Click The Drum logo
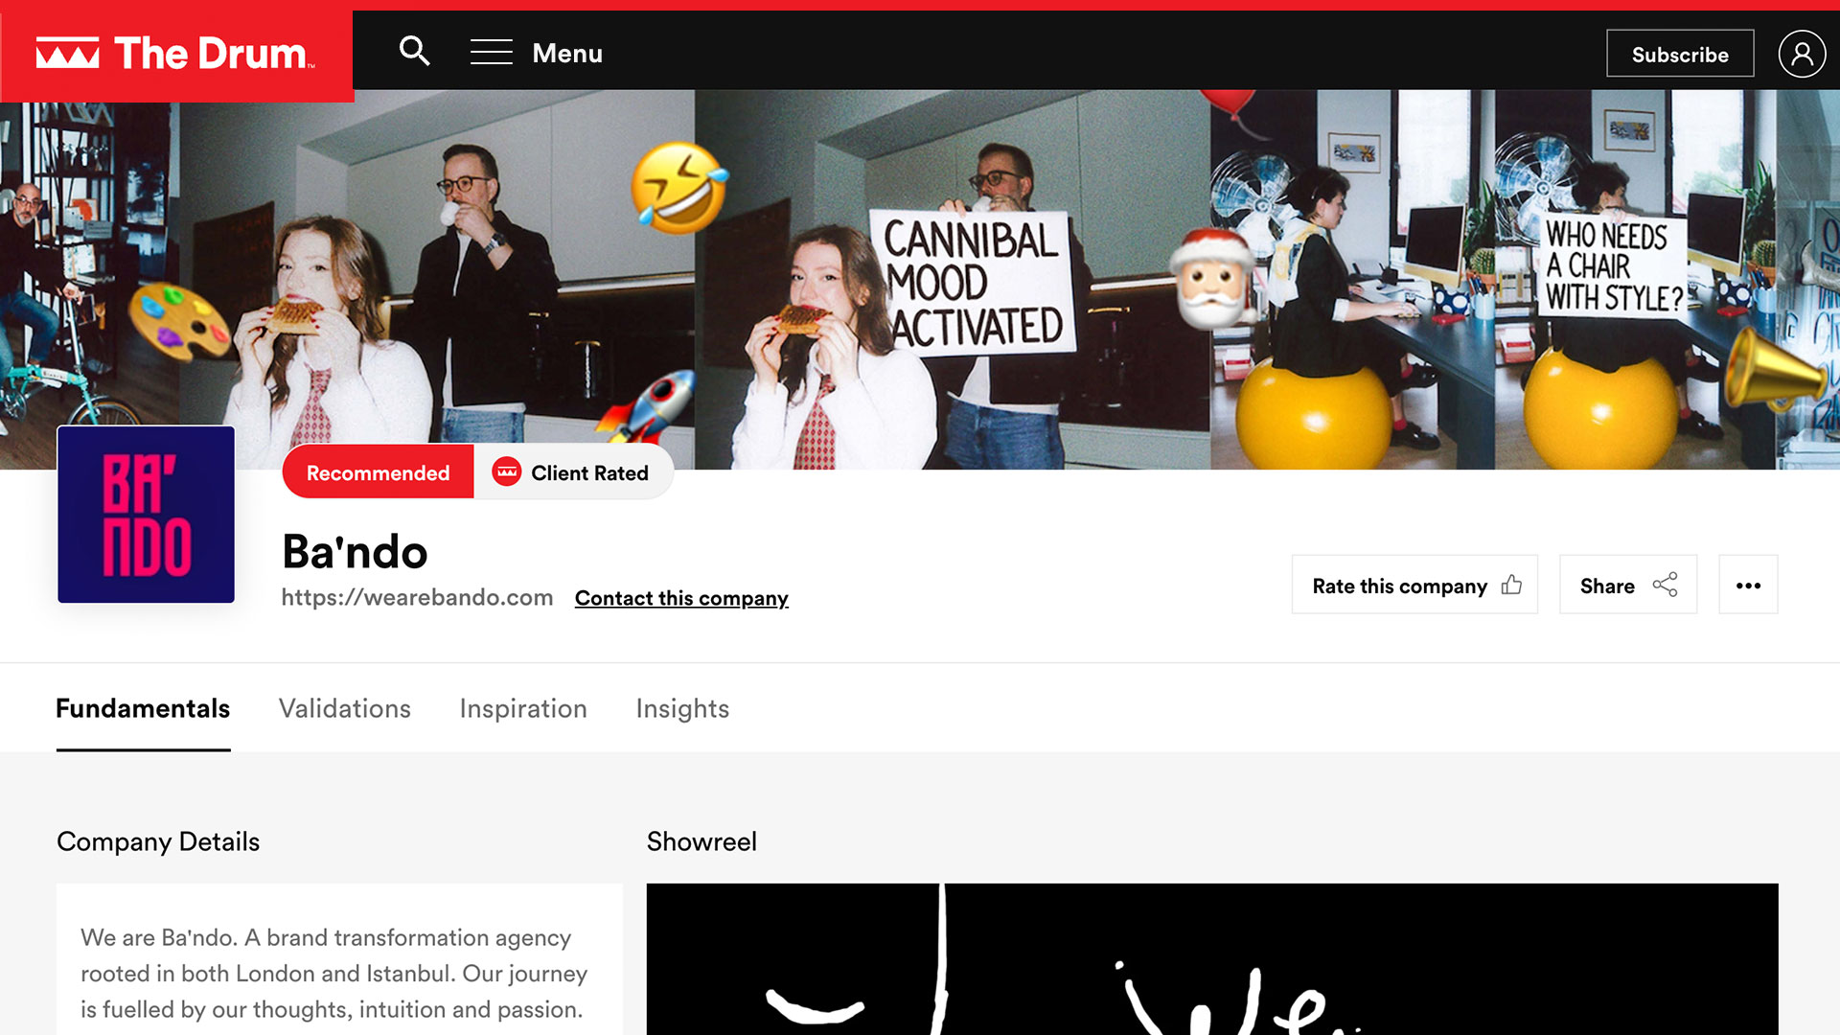Image resolution: width=1840 pixels, height=1035 pixels. pos(176,54)
